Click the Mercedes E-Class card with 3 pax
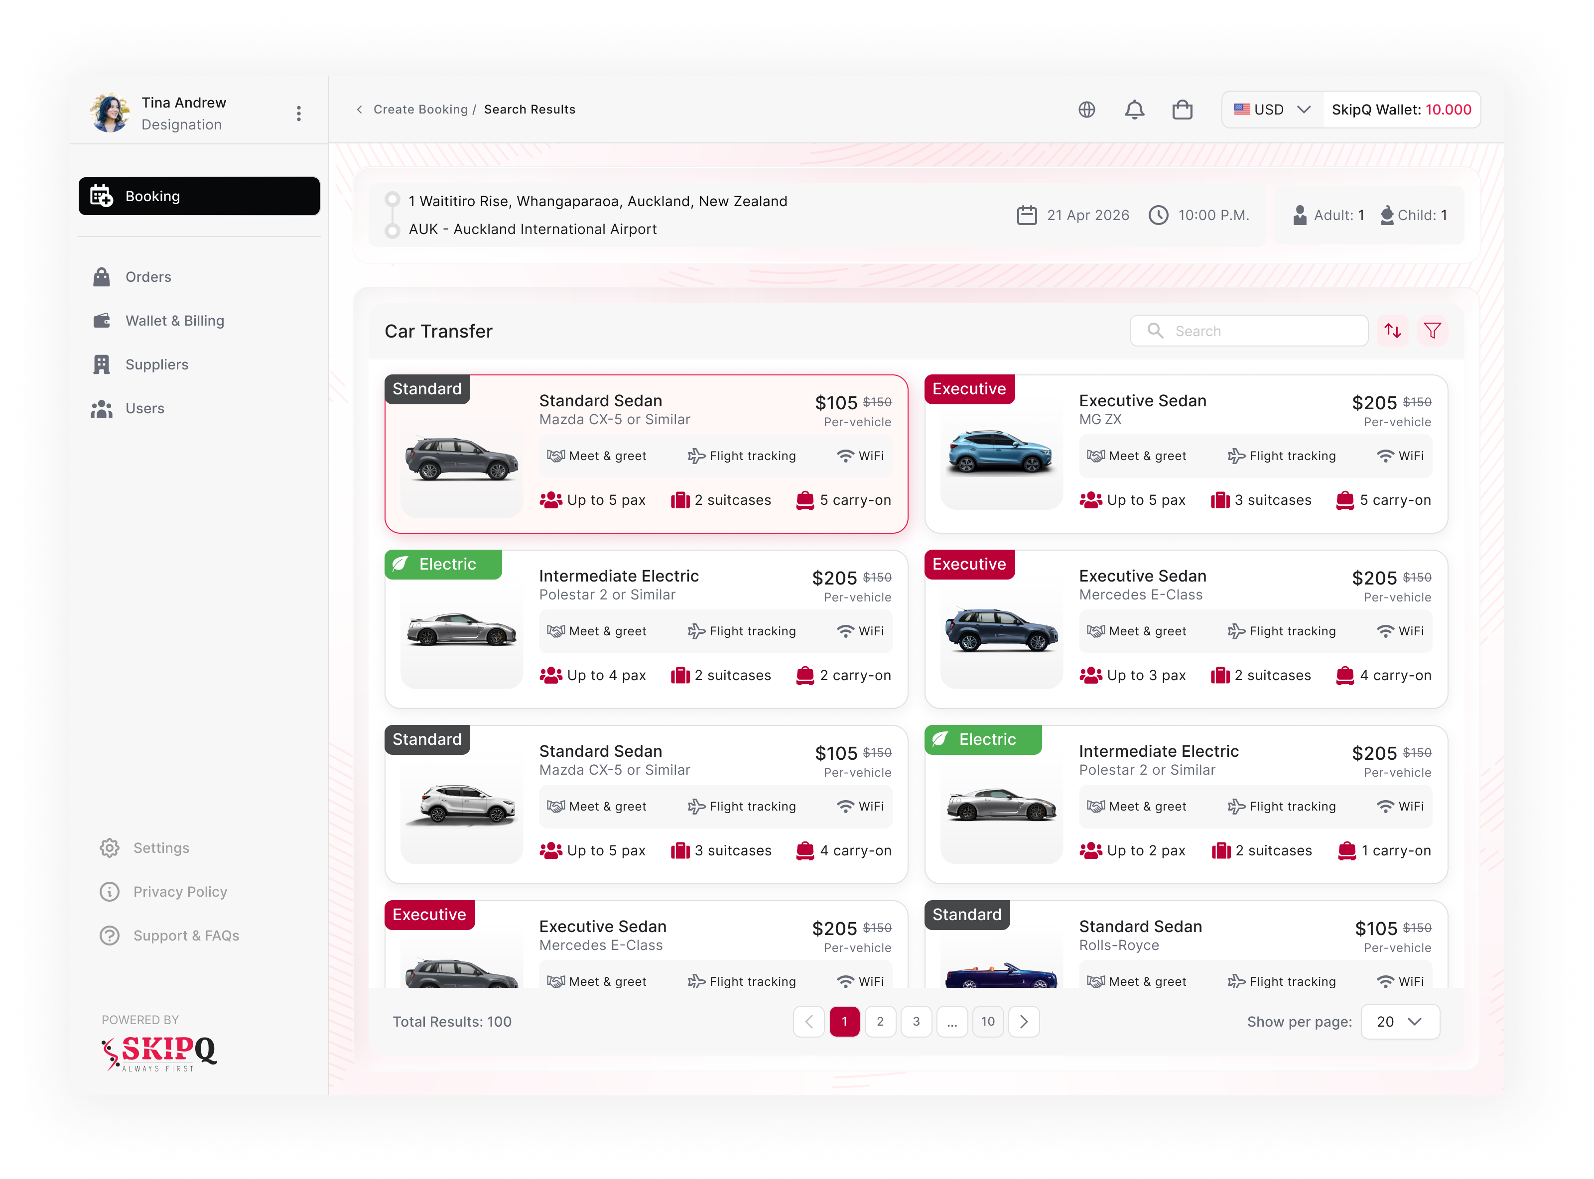 click(x=1186, y=629)
